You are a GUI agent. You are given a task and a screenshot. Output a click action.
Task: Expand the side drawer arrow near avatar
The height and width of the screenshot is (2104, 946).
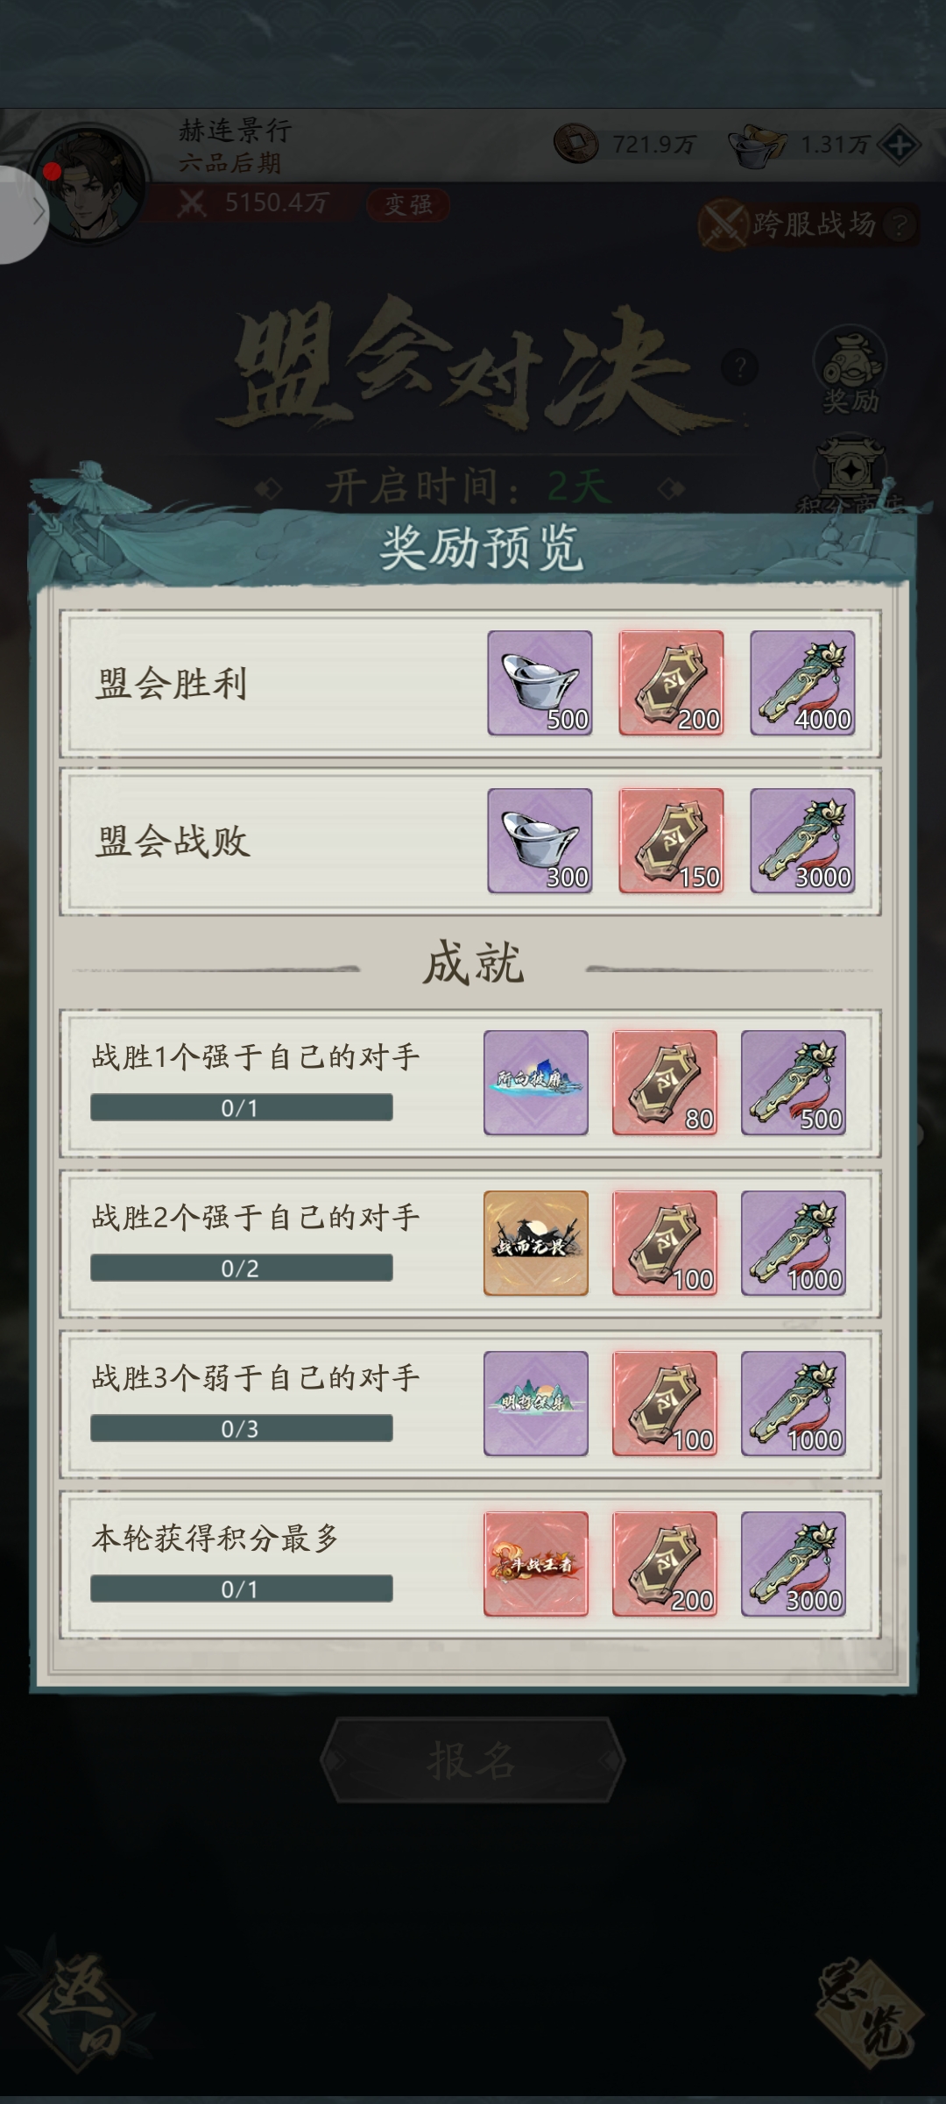point(25,213)
